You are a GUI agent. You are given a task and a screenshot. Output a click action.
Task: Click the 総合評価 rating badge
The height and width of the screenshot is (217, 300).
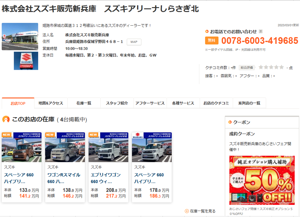[246, 67]
